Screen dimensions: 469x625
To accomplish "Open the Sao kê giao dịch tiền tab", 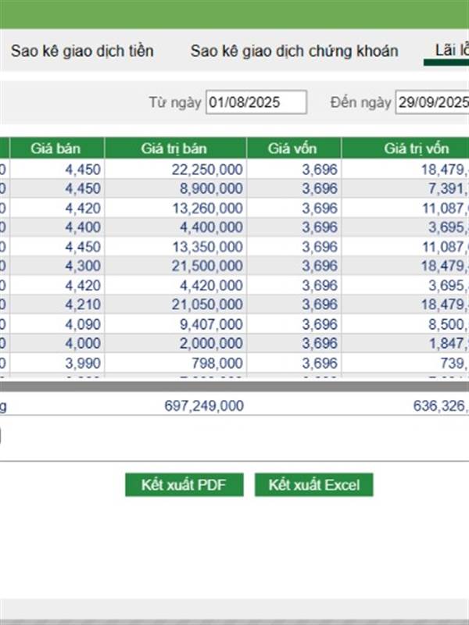I will click(x=82, y=52).
